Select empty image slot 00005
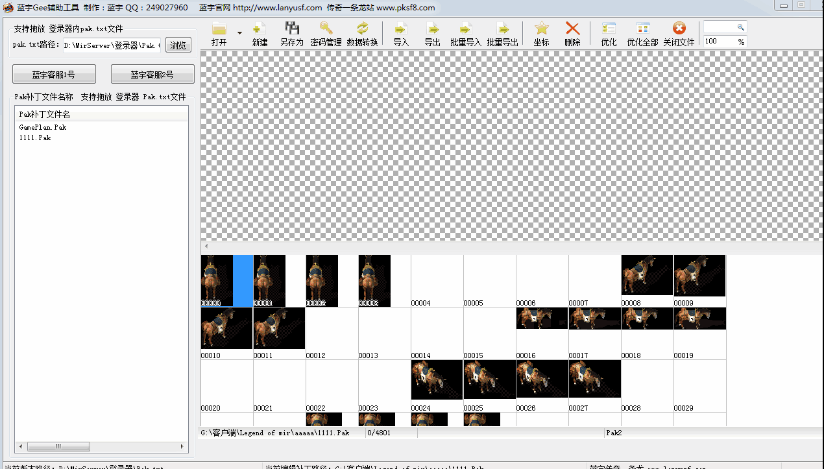This screenshot has height=469, width=824. pyautogui.click(x=489, y=280)
